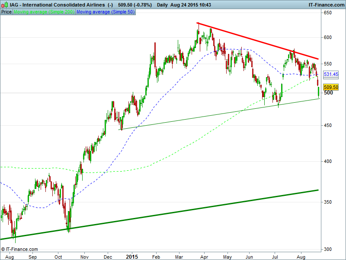Viewport: 346px width, 260px height.
Task: Open the Daily timeframe selector
Action: (x=163, y=5)
